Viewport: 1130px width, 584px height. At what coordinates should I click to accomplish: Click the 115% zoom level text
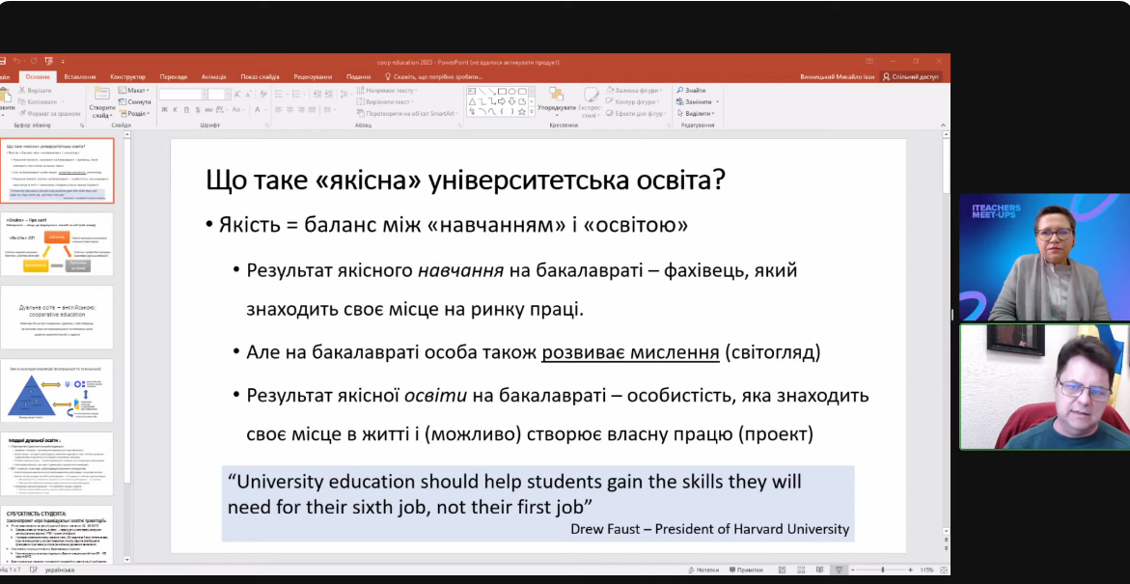coord(926,570)
